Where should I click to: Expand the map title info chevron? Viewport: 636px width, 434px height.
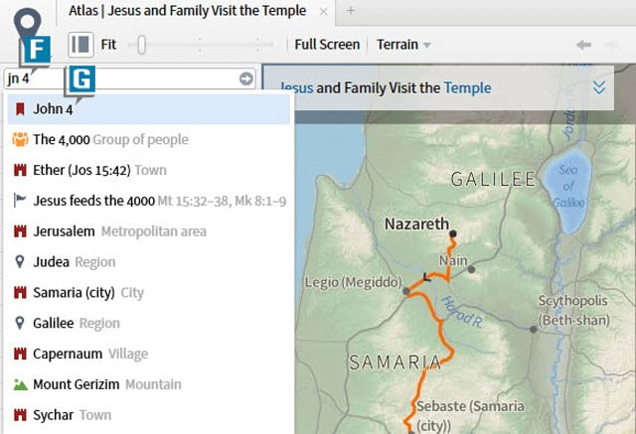pos(599,87)
